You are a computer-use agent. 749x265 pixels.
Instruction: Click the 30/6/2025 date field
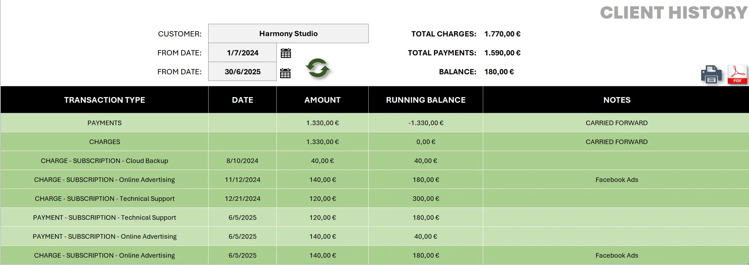pos(242,72)
